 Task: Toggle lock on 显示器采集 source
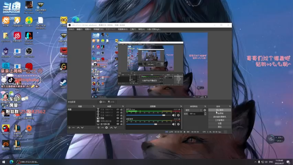[121, 124]
